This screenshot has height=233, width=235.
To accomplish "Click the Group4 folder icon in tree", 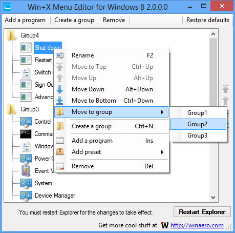I will click(12, 35).
